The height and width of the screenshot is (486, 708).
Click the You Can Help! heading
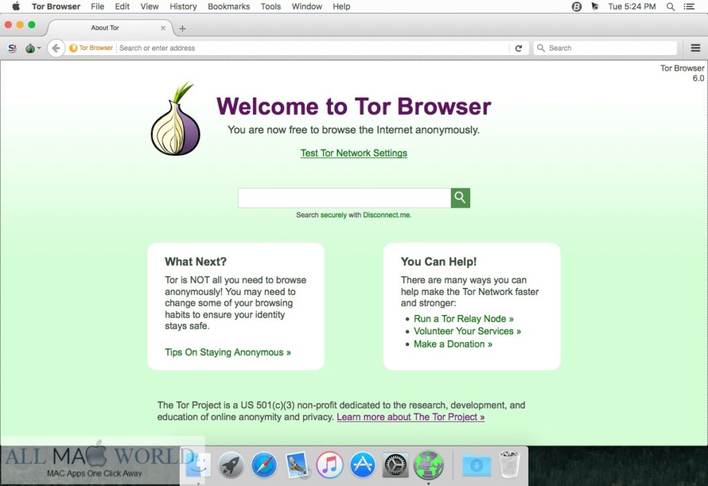coord(438,262)
